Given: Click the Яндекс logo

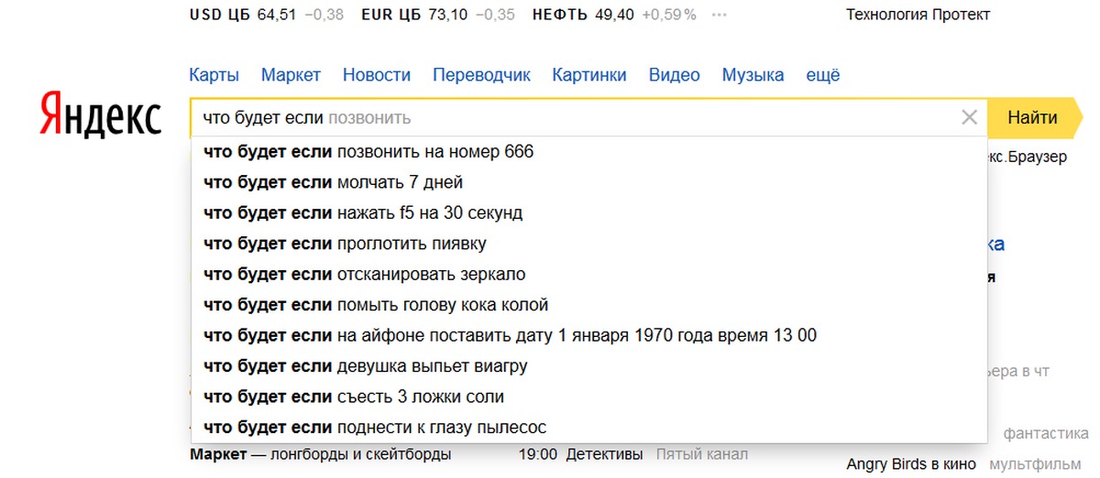Looking at the screenshot, I should (x=101, y=117).
